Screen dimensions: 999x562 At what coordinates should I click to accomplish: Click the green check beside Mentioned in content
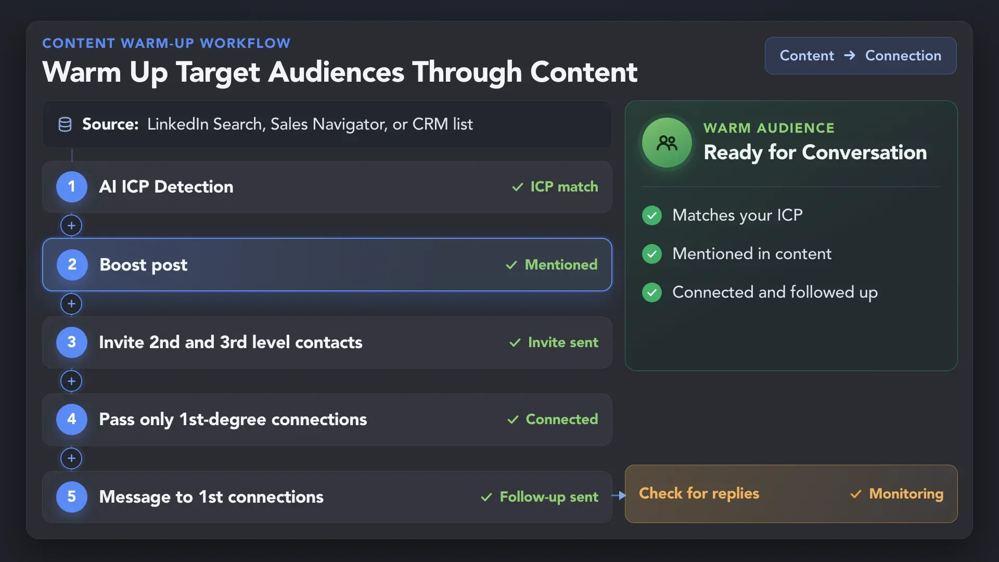tap(652, 253)
